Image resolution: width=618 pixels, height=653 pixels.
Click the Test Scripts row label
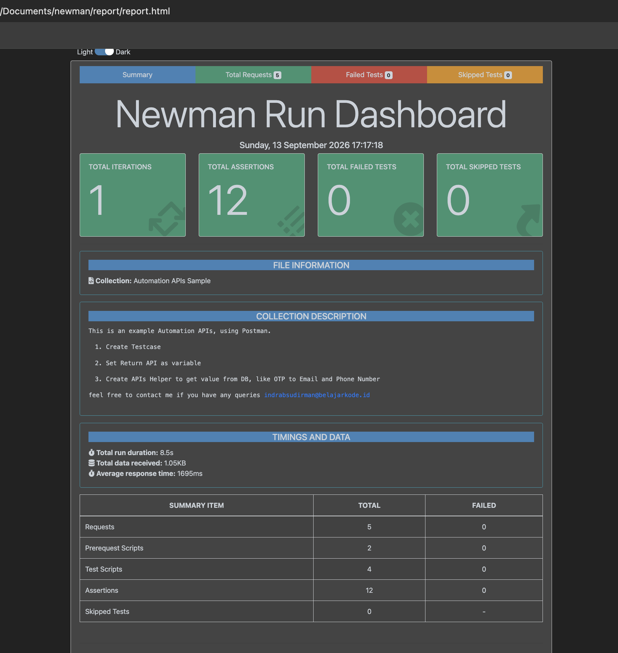[104, 569]
